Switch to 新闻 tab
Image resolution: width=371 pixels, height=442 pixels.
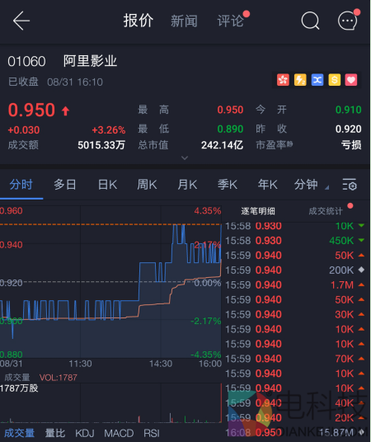pyautogui.click(x=184, y=21)
